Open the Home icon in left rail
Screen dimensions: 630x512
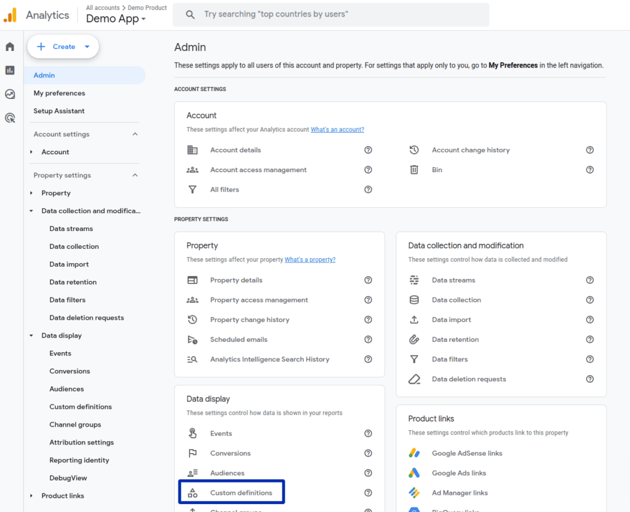click(x=10, y=47)
